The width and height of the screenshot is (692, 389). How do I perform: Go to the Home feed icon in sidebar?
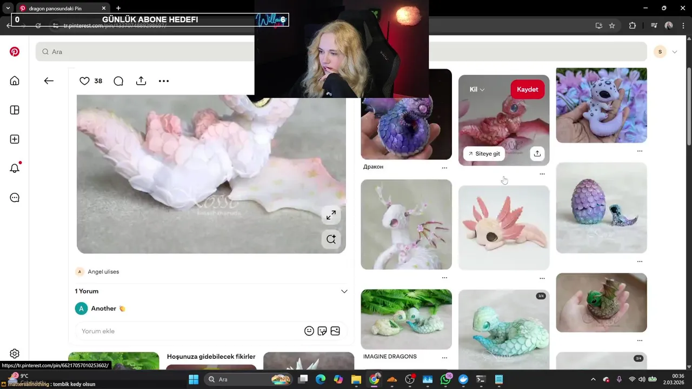(x=15, y=81)
